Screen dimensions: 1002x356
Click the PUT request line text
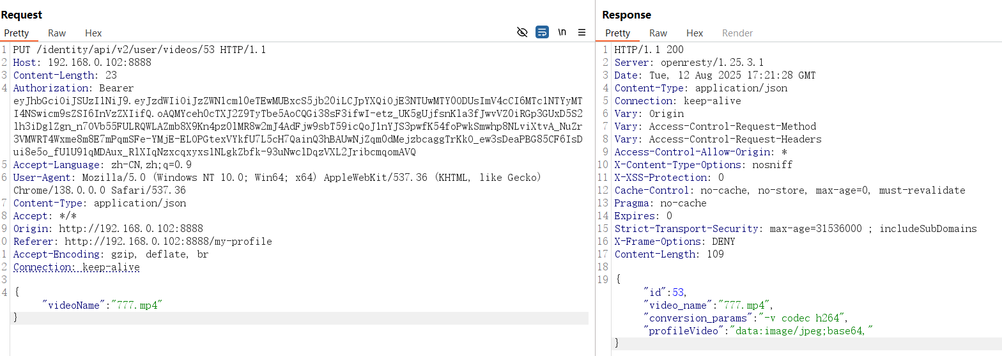click(139, 50)
